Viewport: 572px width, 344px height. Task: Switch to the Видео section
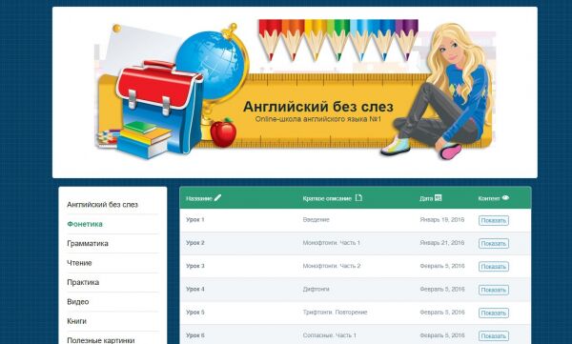click(78, 302)
